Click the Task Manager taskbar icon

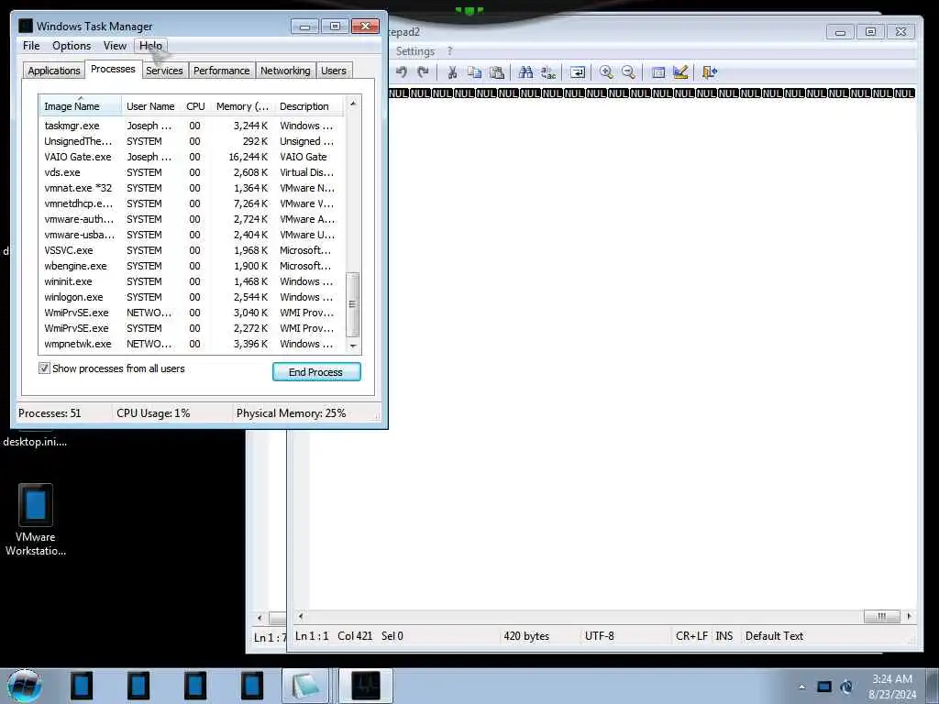click(x=365, y=686)
